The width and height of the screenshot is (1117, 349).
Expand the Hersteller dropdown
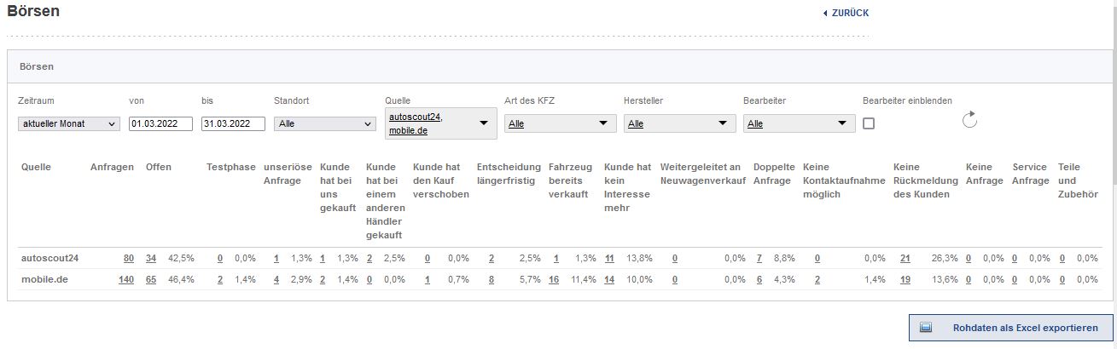pyautogui.click(x=679, y=124)
